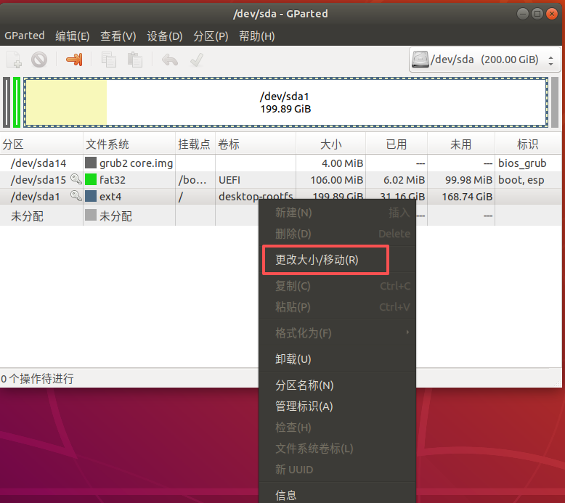Click the device selector up/down arrows
This screenshot has width=565, height=503.
point(550,60)
